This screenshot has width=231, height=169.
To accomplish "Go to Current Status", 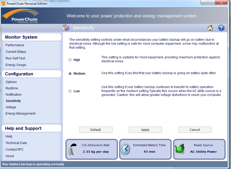I will click(x=16, y=52).
